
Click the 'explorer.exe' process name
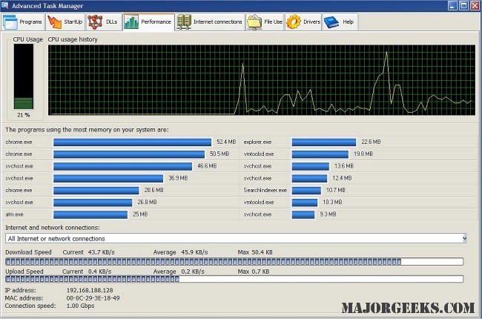(257, 142)
